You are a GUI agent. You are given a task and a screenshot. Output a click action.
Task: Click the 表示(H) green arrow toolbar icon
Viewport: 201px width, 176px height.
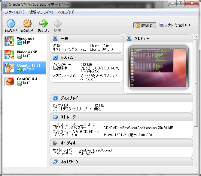point(44,23)
